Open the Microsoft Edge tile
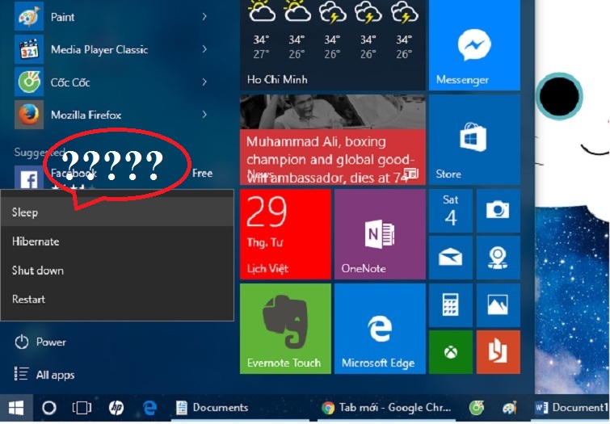The height and width of the screenshot is (424, 610). (379, 328)
